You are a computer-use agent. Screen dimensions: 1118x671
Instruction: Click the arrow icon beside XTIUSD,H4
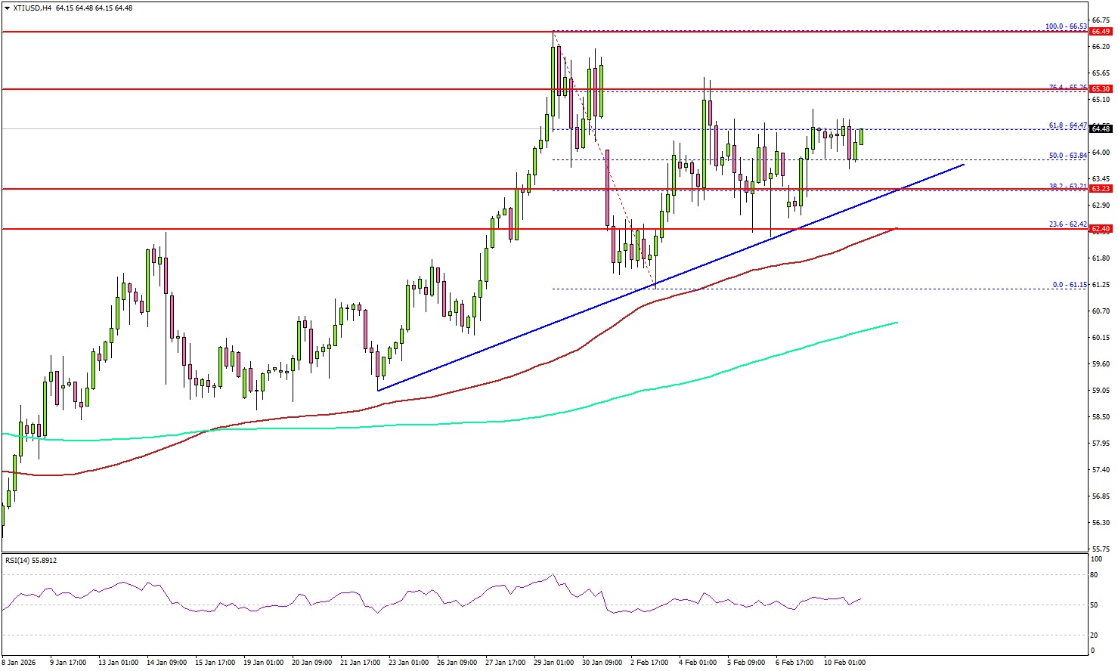point(7,8)
